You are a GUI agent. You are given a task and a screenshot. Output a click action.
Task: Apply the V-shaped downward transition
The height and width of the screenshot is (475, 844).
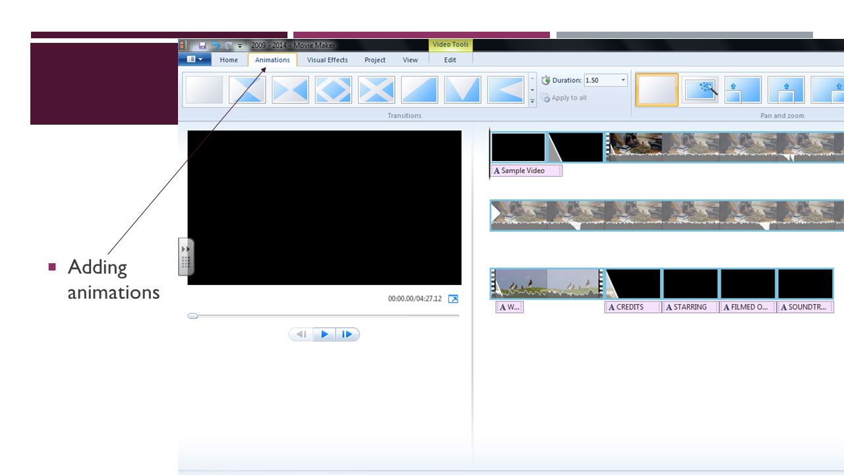(462, 90)
